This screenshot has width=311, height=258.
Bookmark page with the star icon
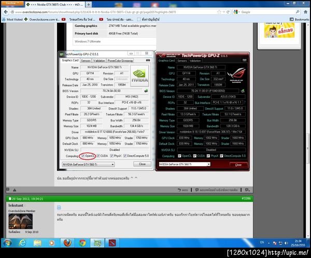pos(219,12)
